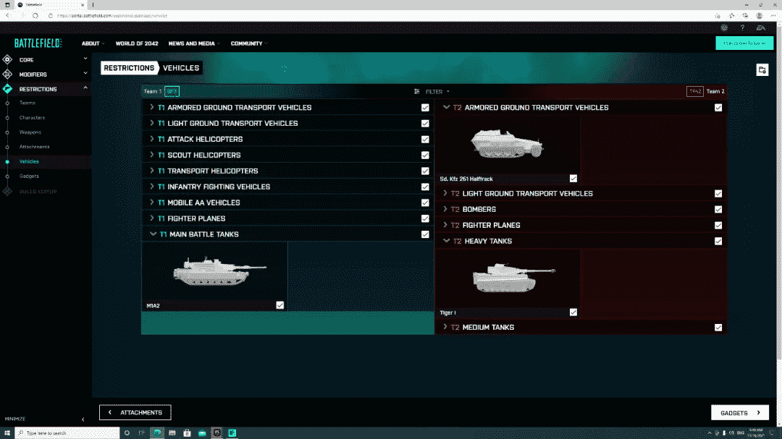Go back to Attachments page

[x=135, y=412]
